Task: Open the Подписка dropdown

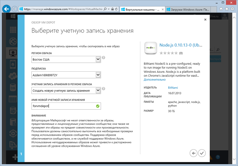Action: [66, 75]
